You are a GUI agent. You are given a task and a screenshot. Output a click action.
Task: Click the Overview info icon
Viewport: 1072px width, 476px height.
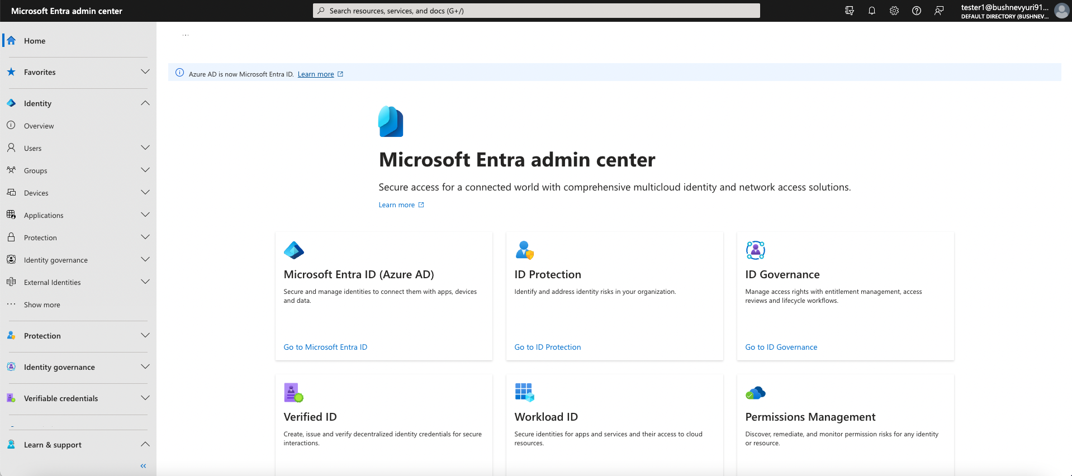(x=11, y=126)
